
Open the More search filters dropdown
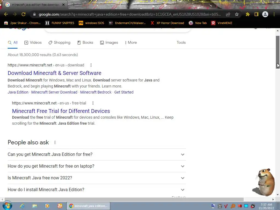click(x=131, y=42)
